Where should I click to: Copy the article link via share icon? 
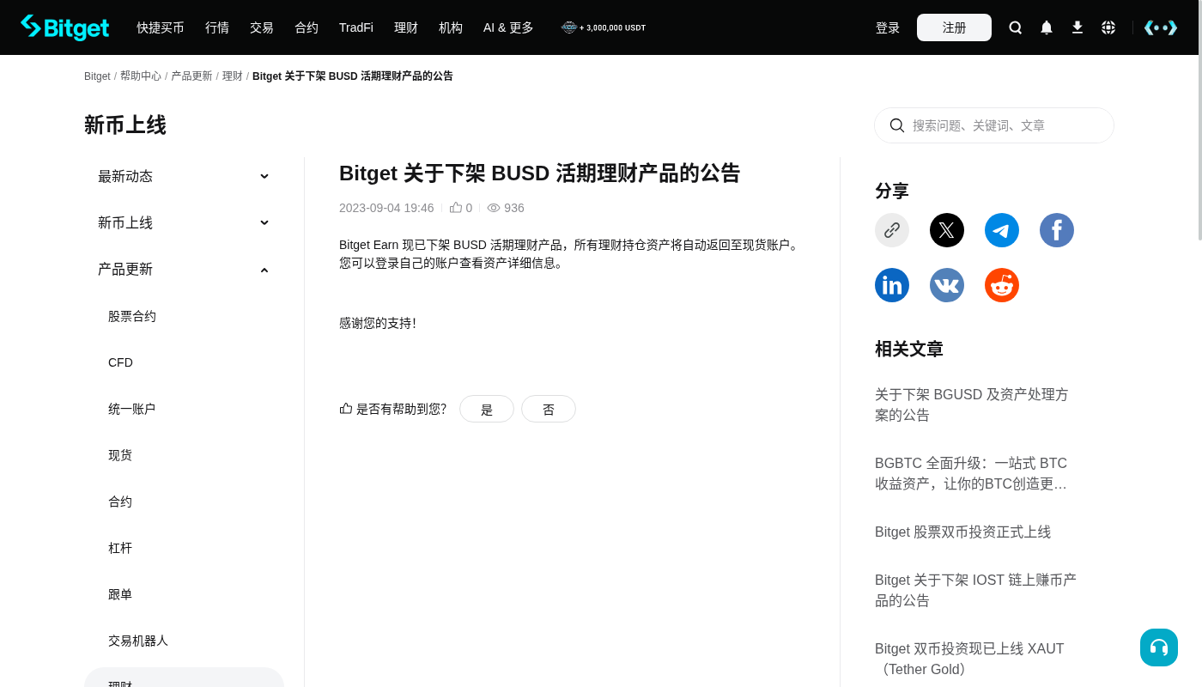pos(892,230)
